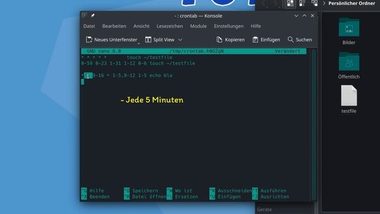Open the Einstellungen menu
The image size is (380, 214).
pos(229,26)
